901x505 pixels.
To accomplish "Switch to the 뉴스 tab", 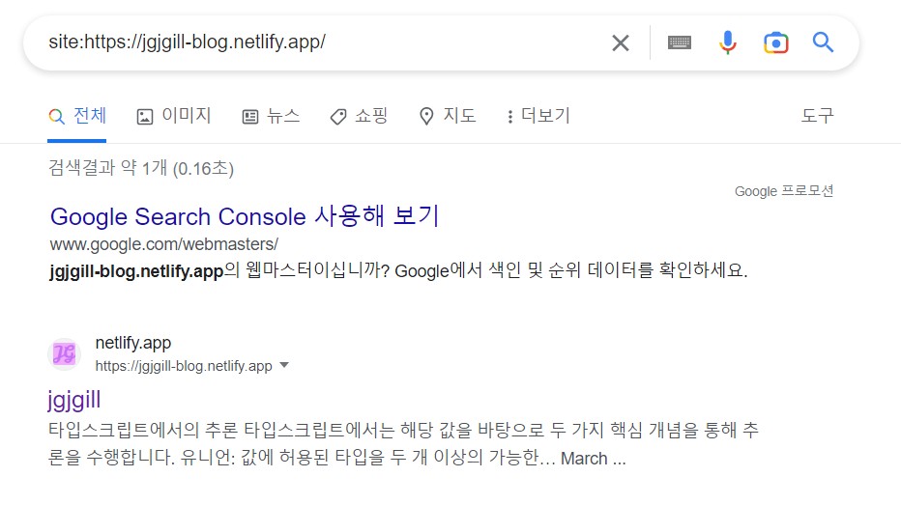I will (271, 116).
